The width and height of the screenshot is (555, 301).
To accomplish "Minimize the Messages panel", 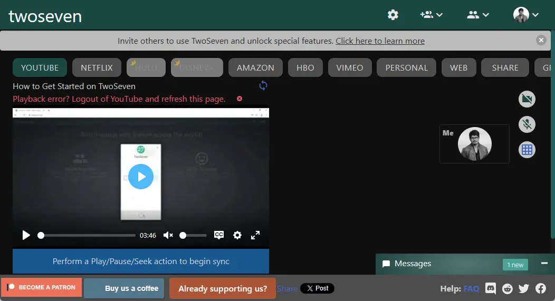I will coord(544,263).
